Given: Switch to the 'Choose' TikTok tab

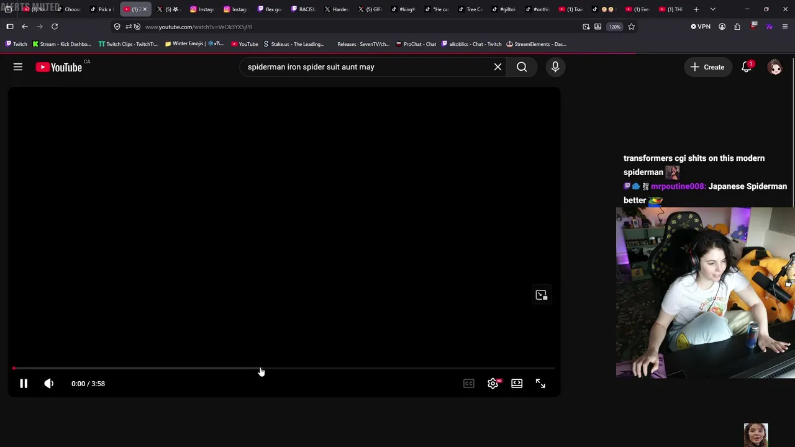Looking at the screenshot, I should (x=68, y=9).
